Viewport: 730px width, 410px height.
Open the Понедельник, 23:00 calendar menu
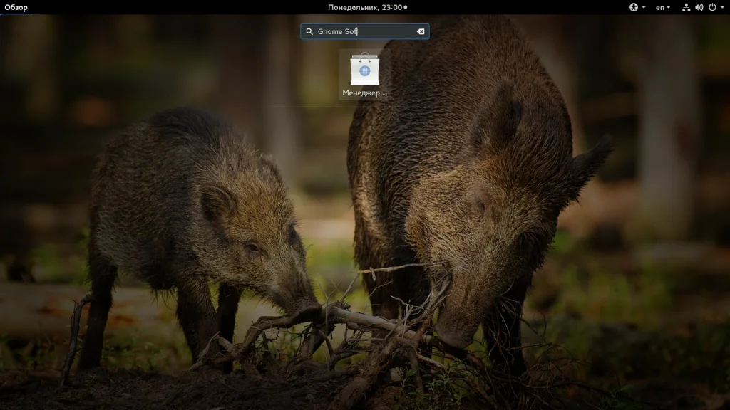click(x=364, y=7)
